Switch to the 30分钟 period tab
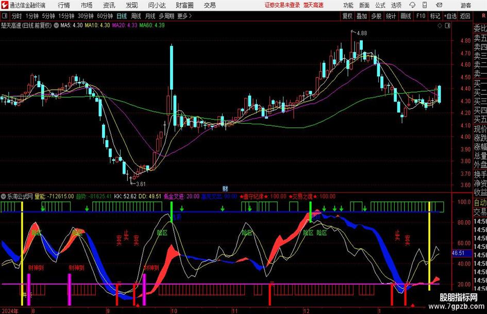Image resolution: width=487 pixels, height=314 pixels. [86, 16]
